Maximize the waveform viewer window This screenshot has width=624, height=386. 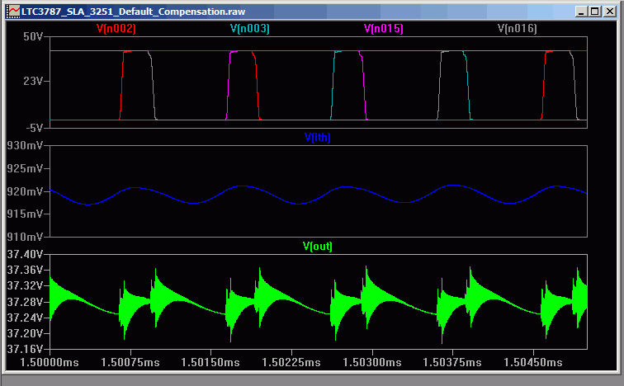coord(594,13)
